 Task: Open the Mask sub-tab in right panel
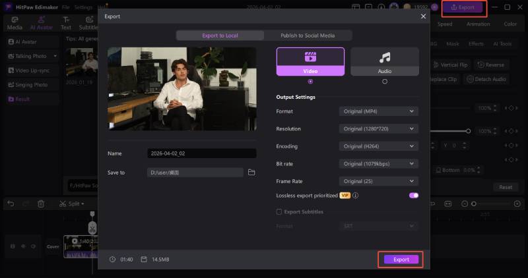point(453,43)
